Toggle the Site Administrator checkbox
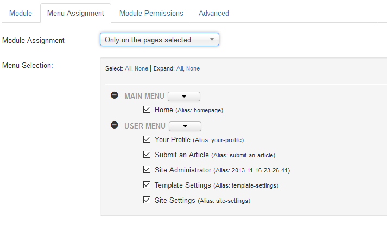 147,169
